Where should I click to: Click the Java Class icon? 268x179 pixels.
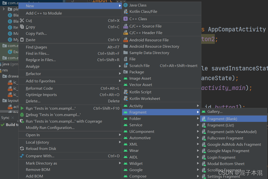126,5
